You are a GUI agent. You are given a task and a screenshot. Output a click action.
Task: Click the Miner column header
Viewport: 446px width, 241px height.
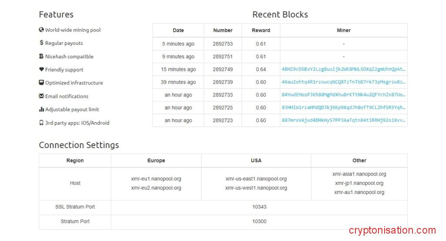[344, 30]
